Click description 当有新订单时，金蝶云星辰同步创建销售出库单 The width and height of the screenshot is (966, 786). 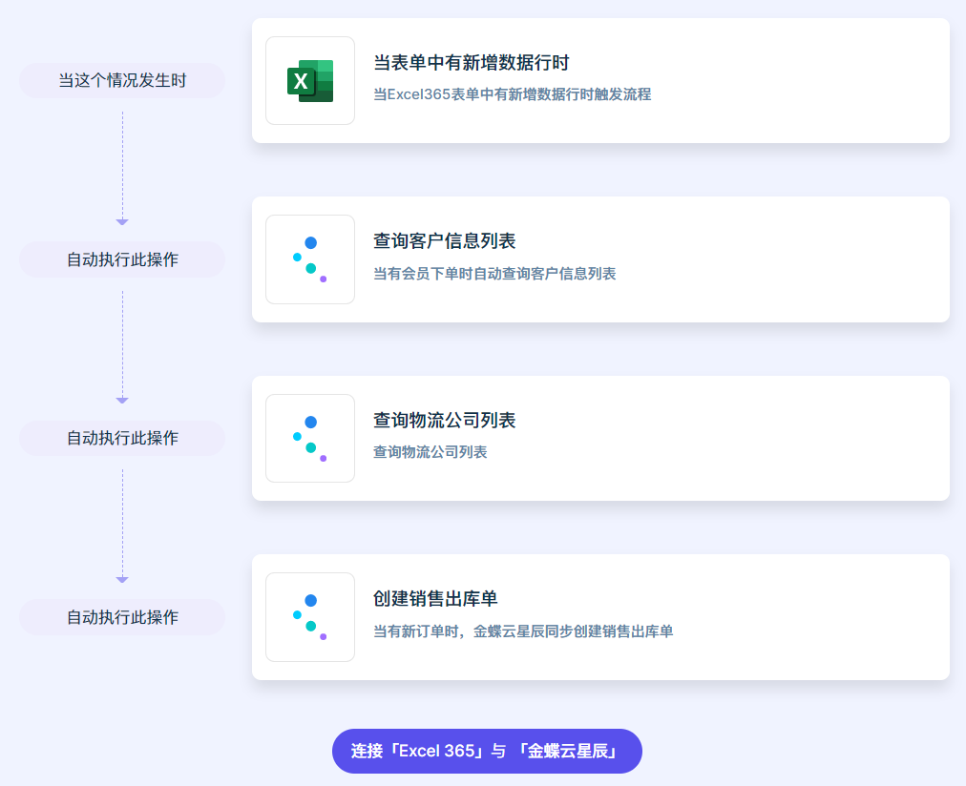coord(523,631)
